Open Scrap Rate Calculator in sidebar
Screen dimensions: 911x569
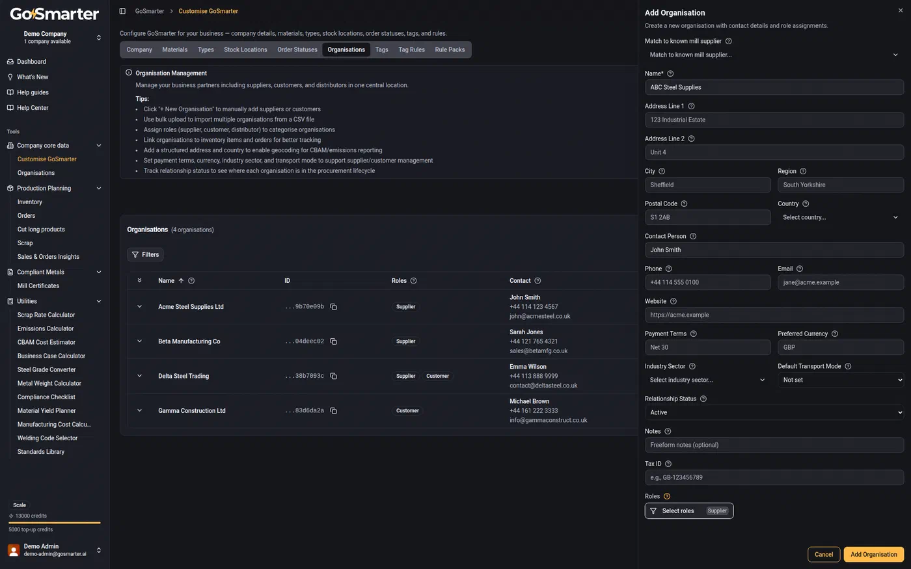(46, 315)
